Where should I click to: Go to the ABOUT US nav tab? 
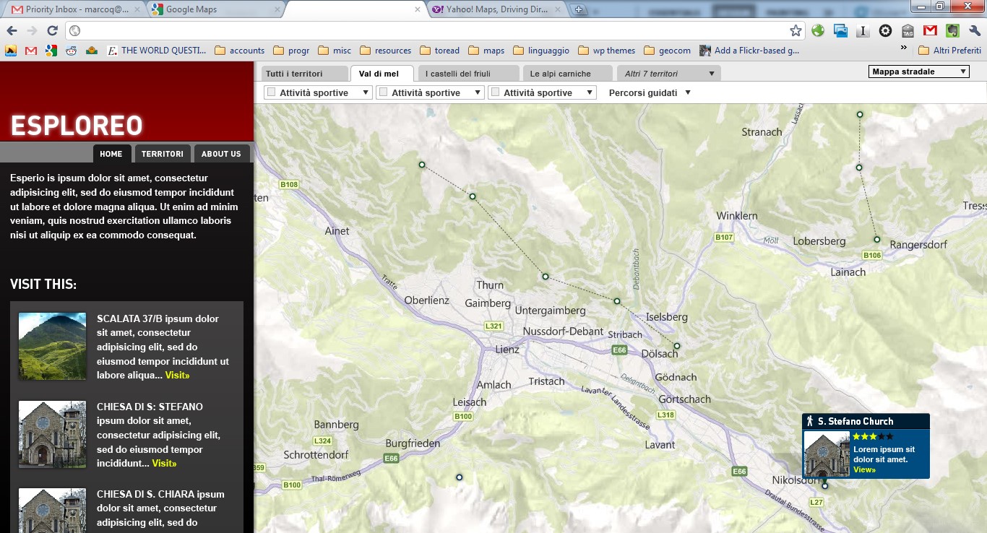click(x=221, y=154)
